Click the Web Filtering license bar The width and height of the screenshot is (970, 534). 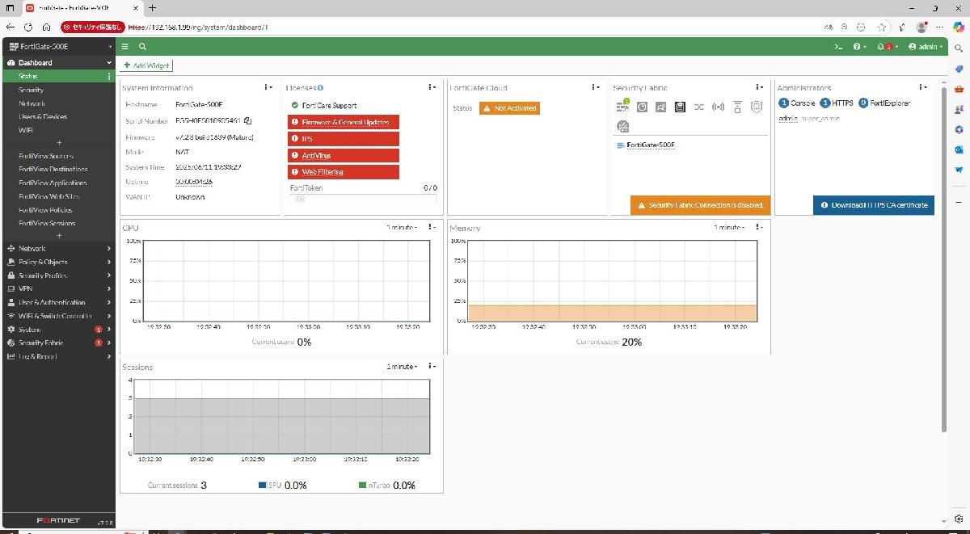click(344, 172)
